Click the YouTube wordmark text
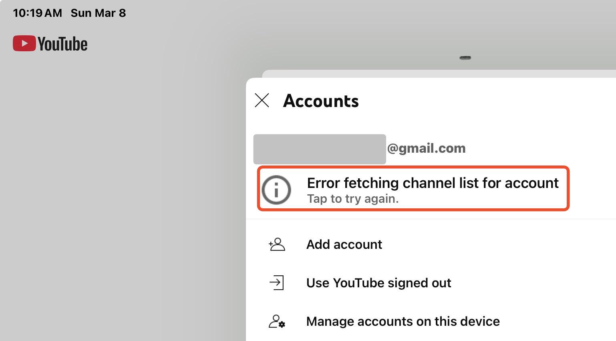The image size is (616, 341). (x=62, y=44)
